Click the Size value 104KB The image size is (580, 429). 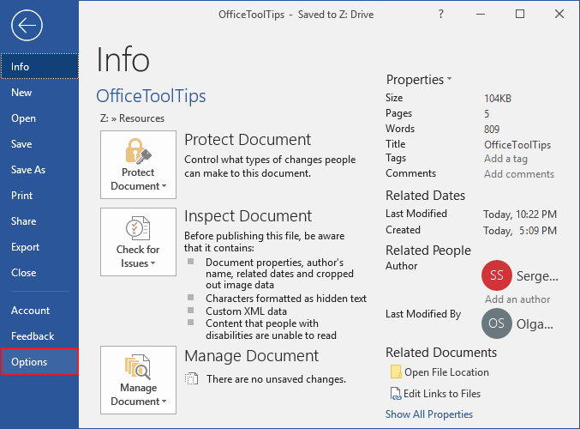(x=498, y=99)
